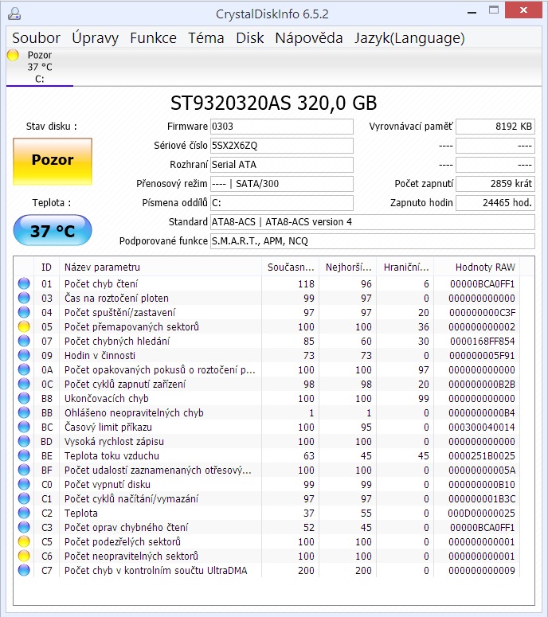Screen dimensions: 548x617
Task: Click RAW value 00000BCA0FF1 of row 01
Action: tap(482, 284)
